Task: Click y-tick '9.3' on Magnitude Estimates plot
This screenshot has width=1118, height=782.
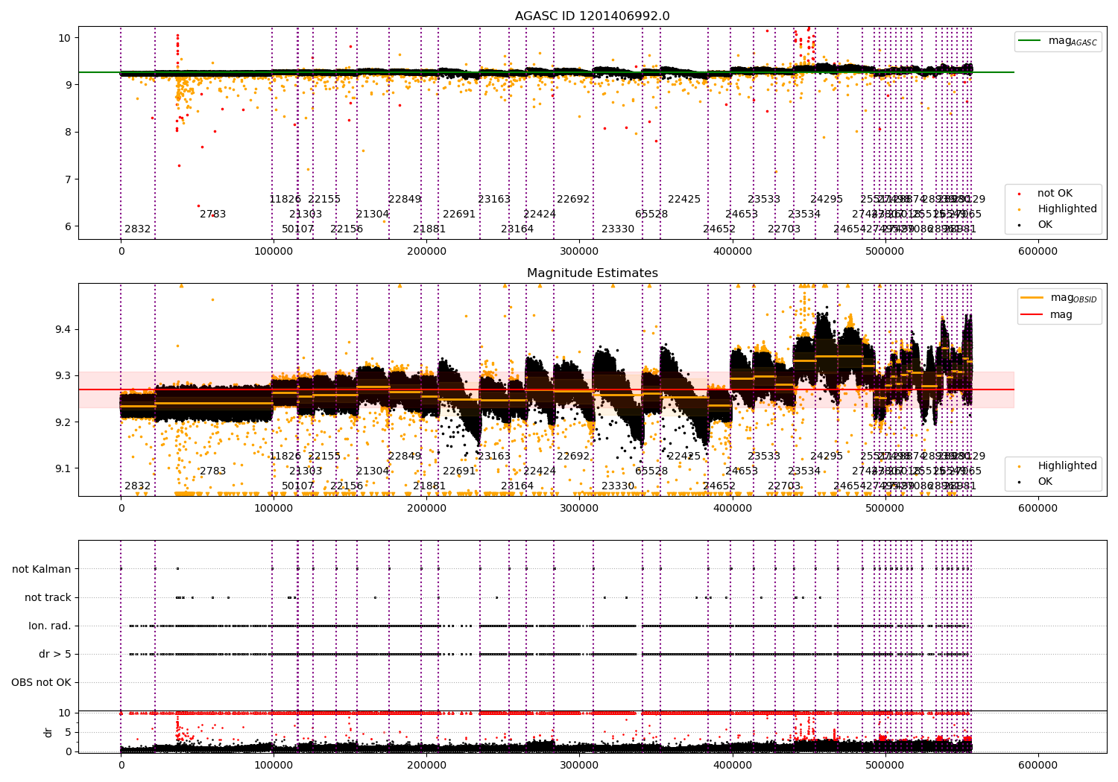Action: point(63,376)
